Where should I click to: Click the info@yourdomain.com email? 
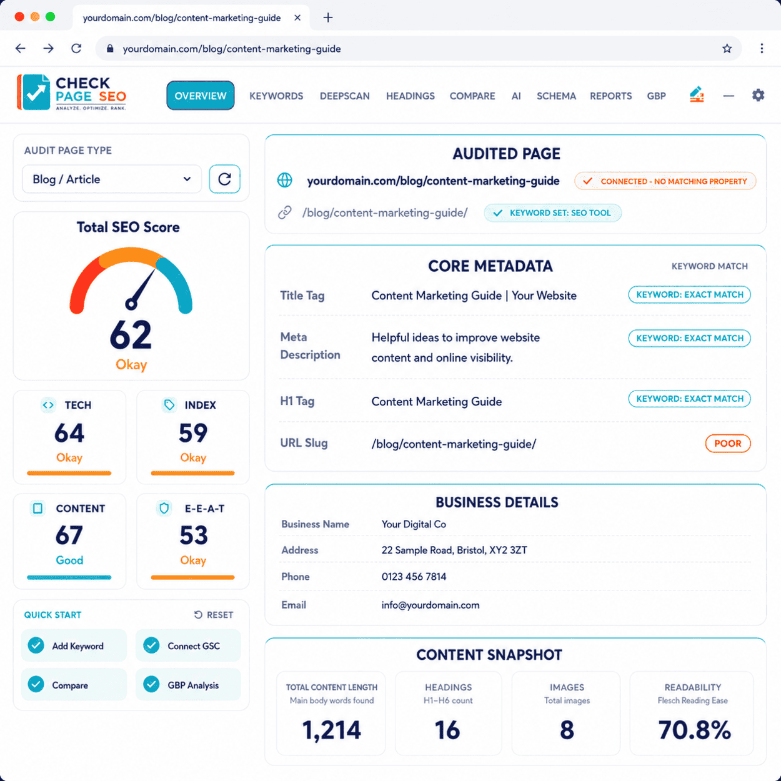[430, 605]
